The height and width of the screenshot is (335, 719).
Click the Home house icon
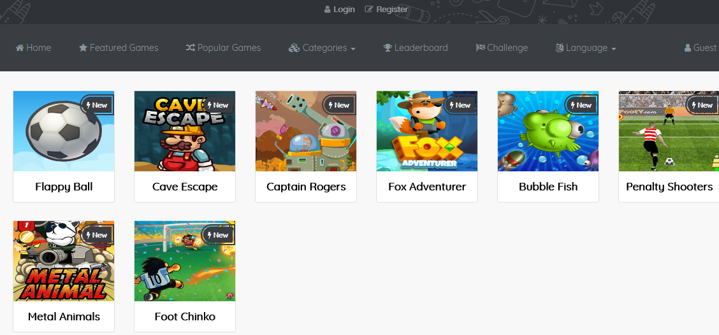coord(20,48)
